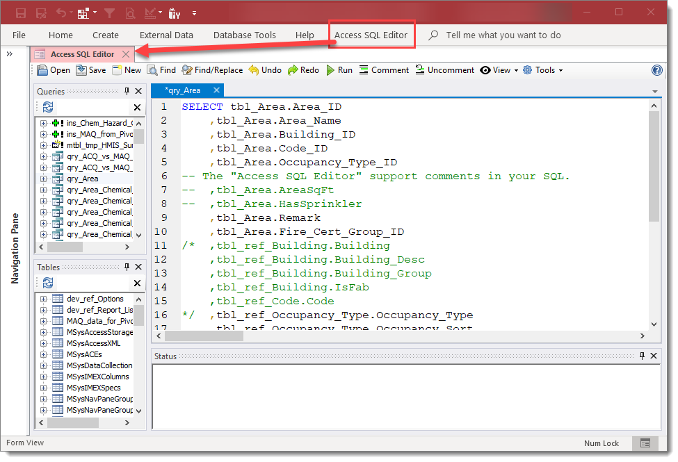The width and height of the screenshot is (678, 462).
Task: Expand the mtbl_tmp_HMIS query node
Action: pyautogui.click(x=43, y=145)
